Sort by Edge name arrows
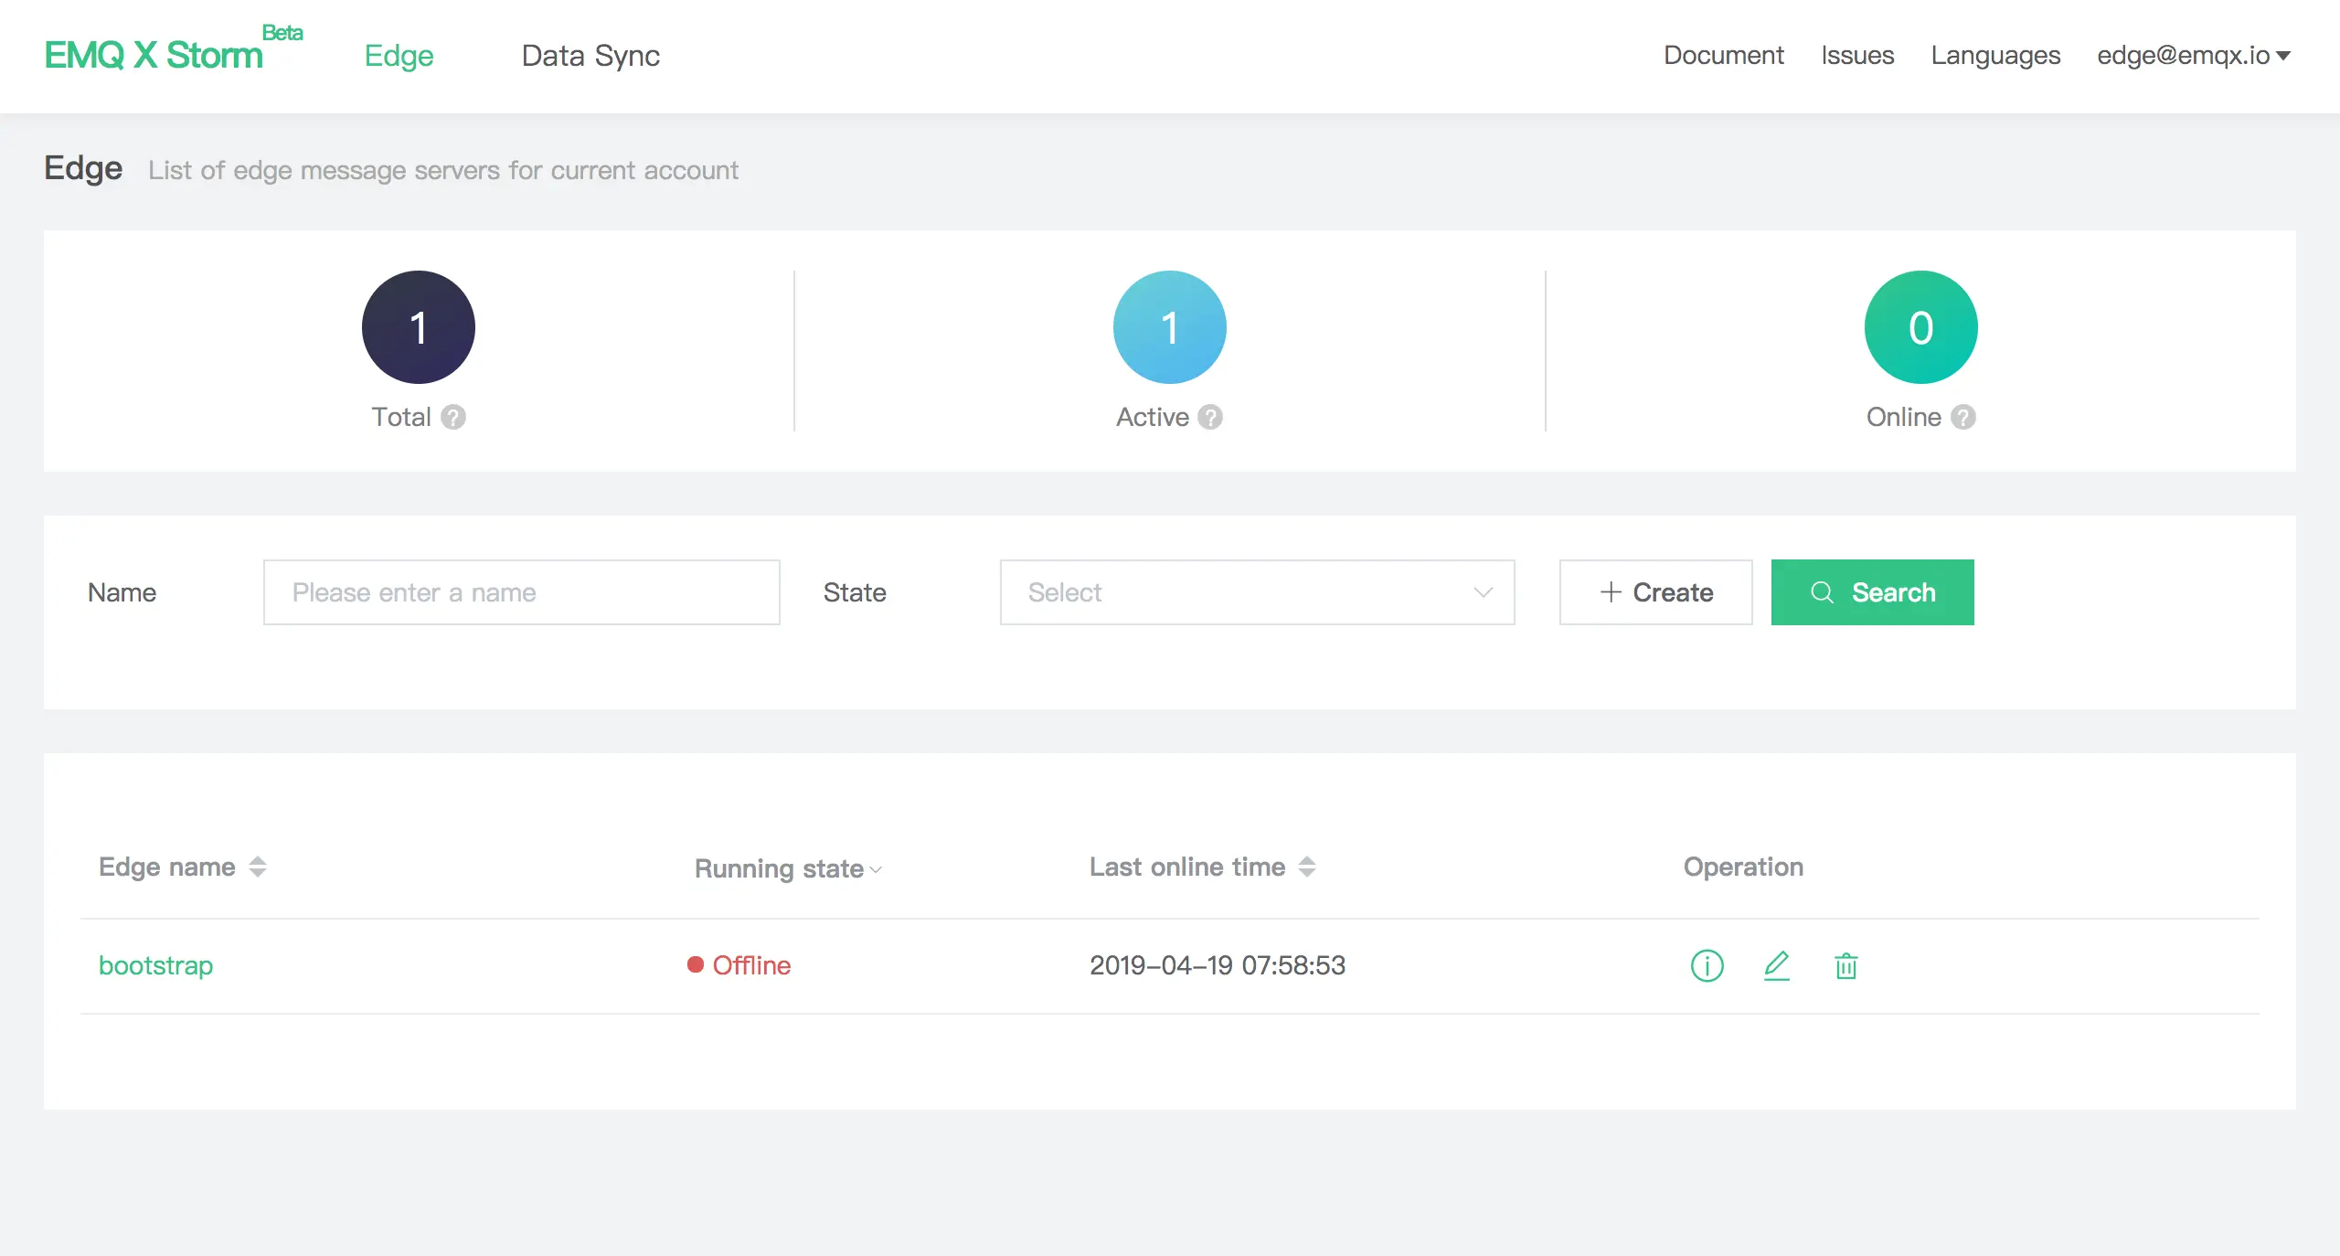 click(x=258, y=867)
